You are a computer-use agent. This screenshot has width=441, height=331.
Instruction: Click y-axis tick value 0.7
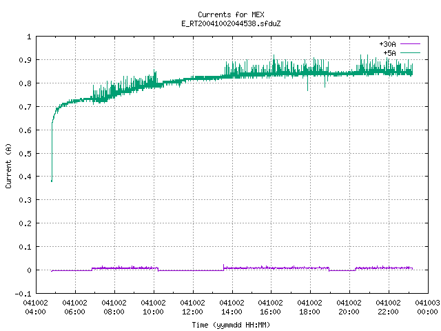(x=25, y=107)
